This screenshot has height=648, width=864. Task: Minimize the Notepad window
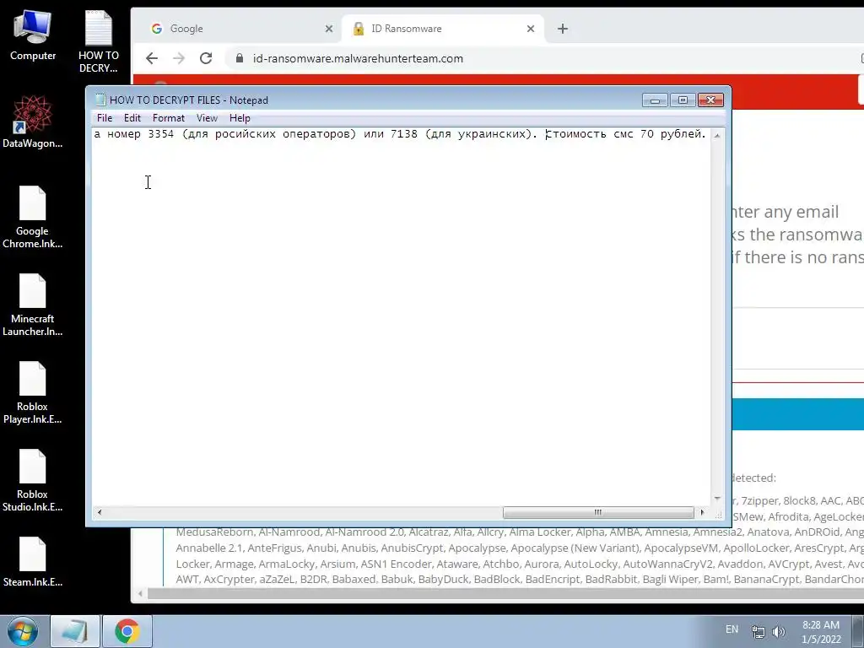click(655, 100)
